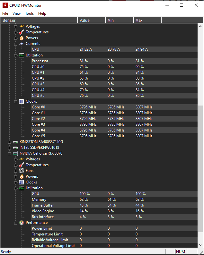The image size is (204, 255).
Task: Click the GPU Temperatures thermometer icon
Action: 22,165
